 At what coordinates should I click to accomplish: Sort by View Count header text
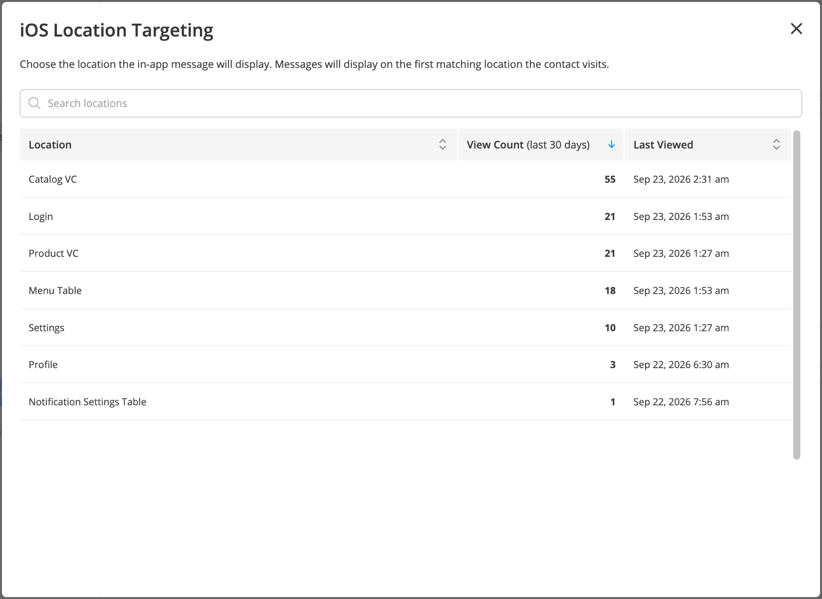(x=528, y=145)
